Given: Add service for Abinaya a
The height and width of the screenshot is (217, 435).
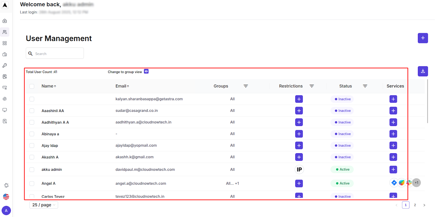Looking at the screenshot, I should coord(393,134).
